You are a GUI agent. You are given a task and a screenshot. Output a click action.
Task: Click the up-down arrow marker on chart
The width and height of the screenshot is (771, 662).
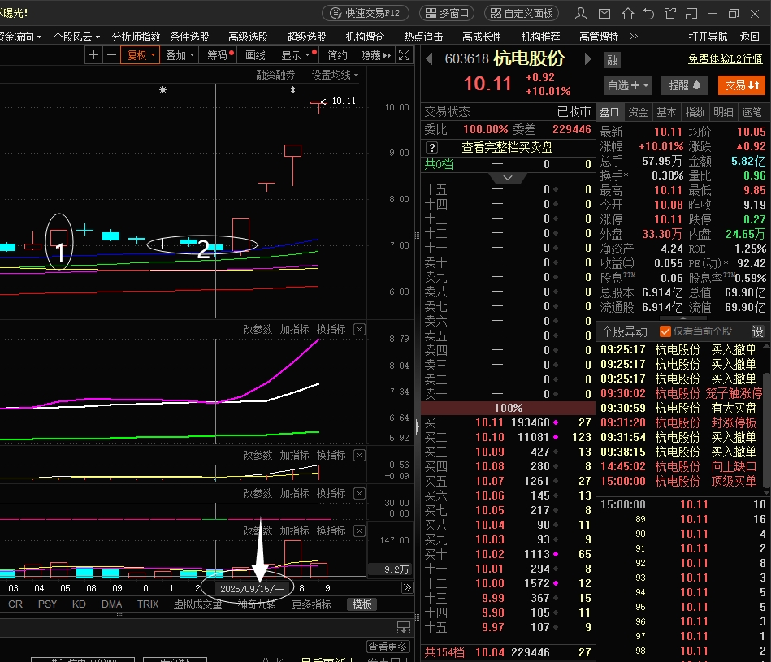292,90
